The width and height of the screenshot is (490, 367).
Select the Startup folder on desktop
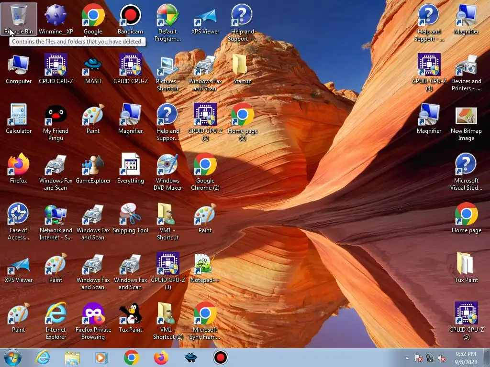coord(242,69)
